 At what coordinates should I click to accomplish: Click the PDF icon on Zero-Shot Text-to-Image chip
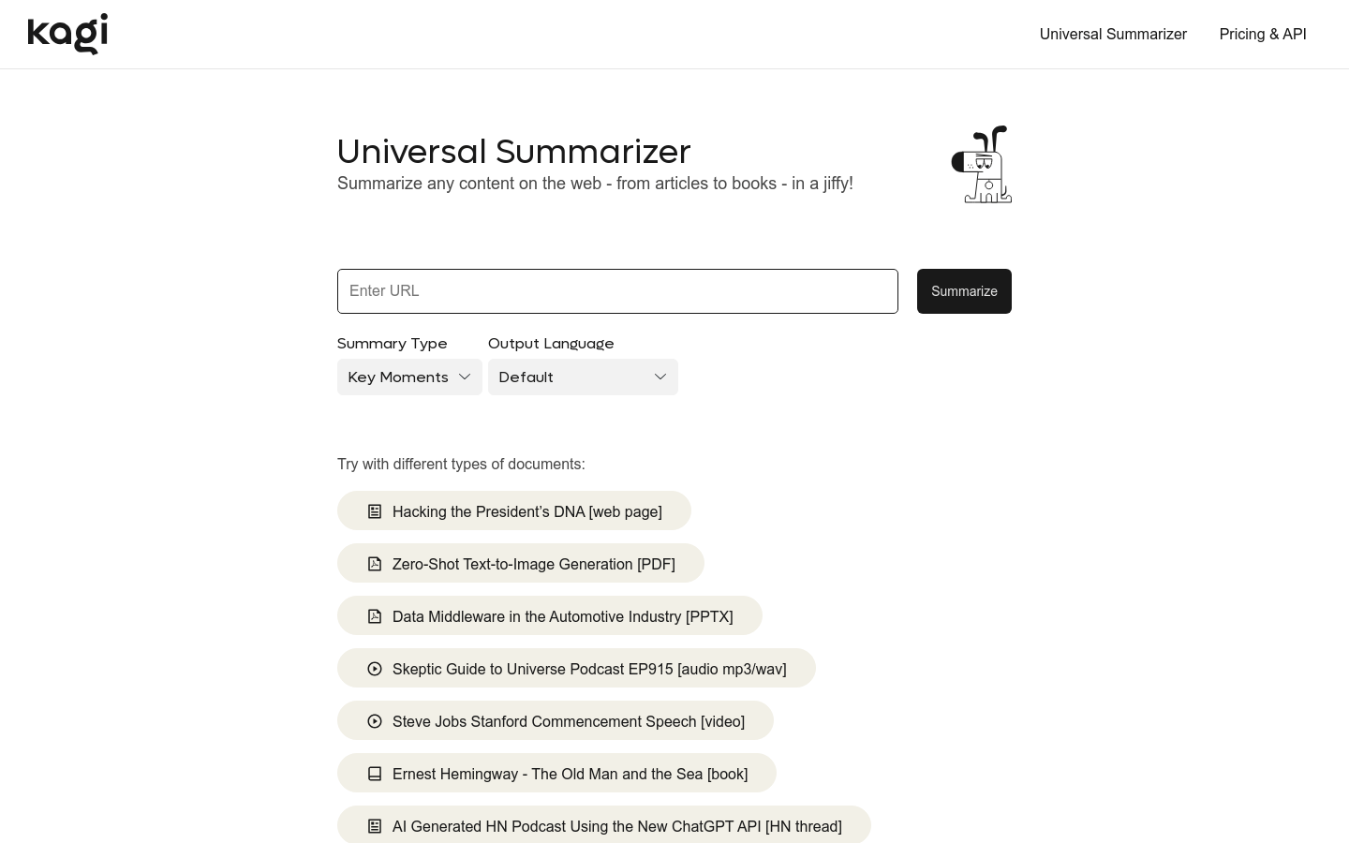tap(375, 564)
